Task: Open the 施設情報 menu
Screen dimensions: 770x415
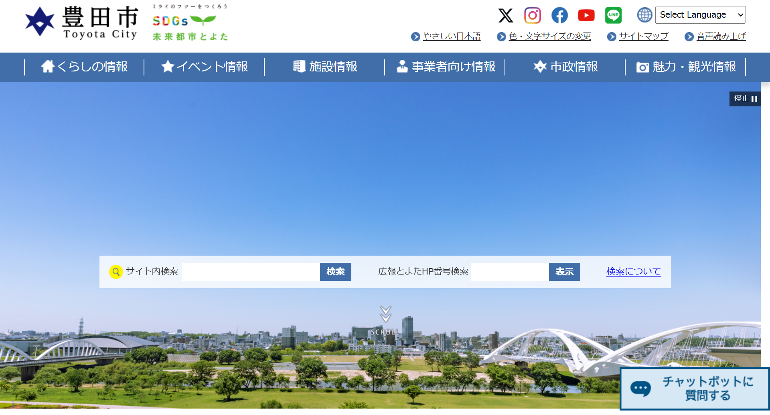Action: 325,67
